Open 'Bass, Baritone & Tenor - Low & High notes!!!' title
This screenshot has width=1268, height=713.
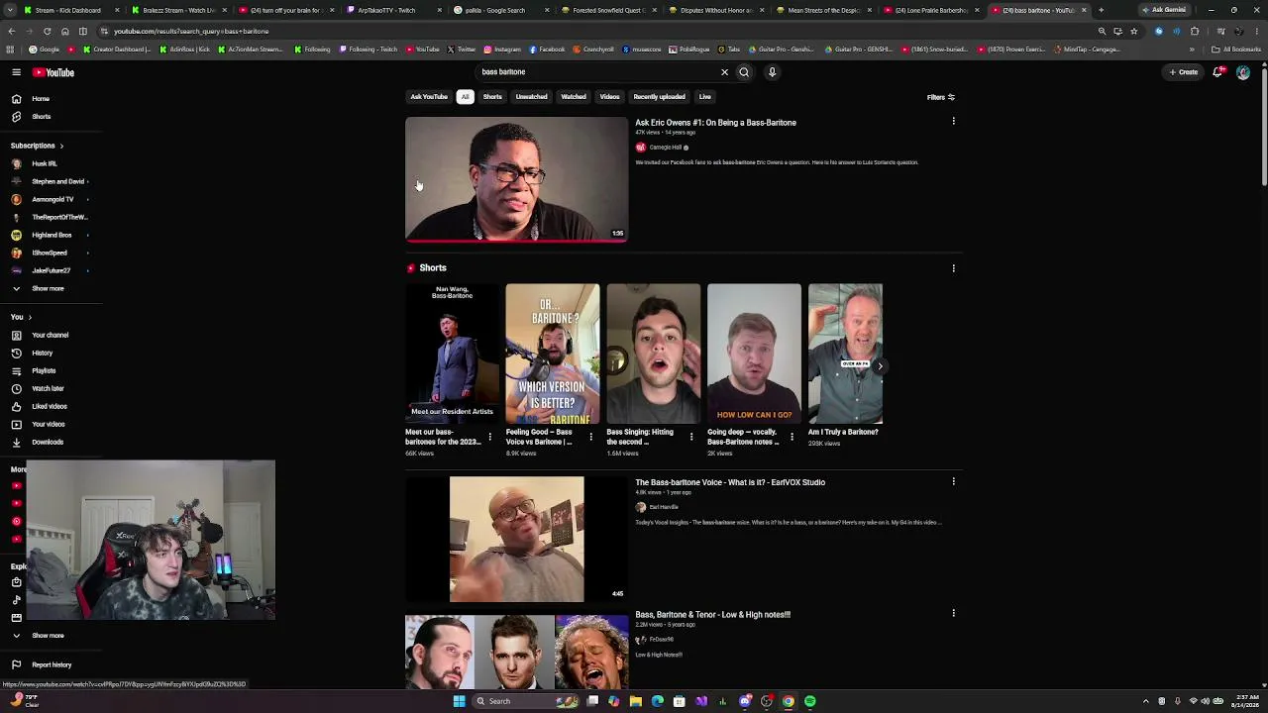[712, 615]
